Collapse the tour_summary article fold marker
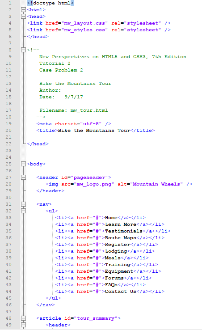The image size is (202, 330). click(x=23, y=318)
